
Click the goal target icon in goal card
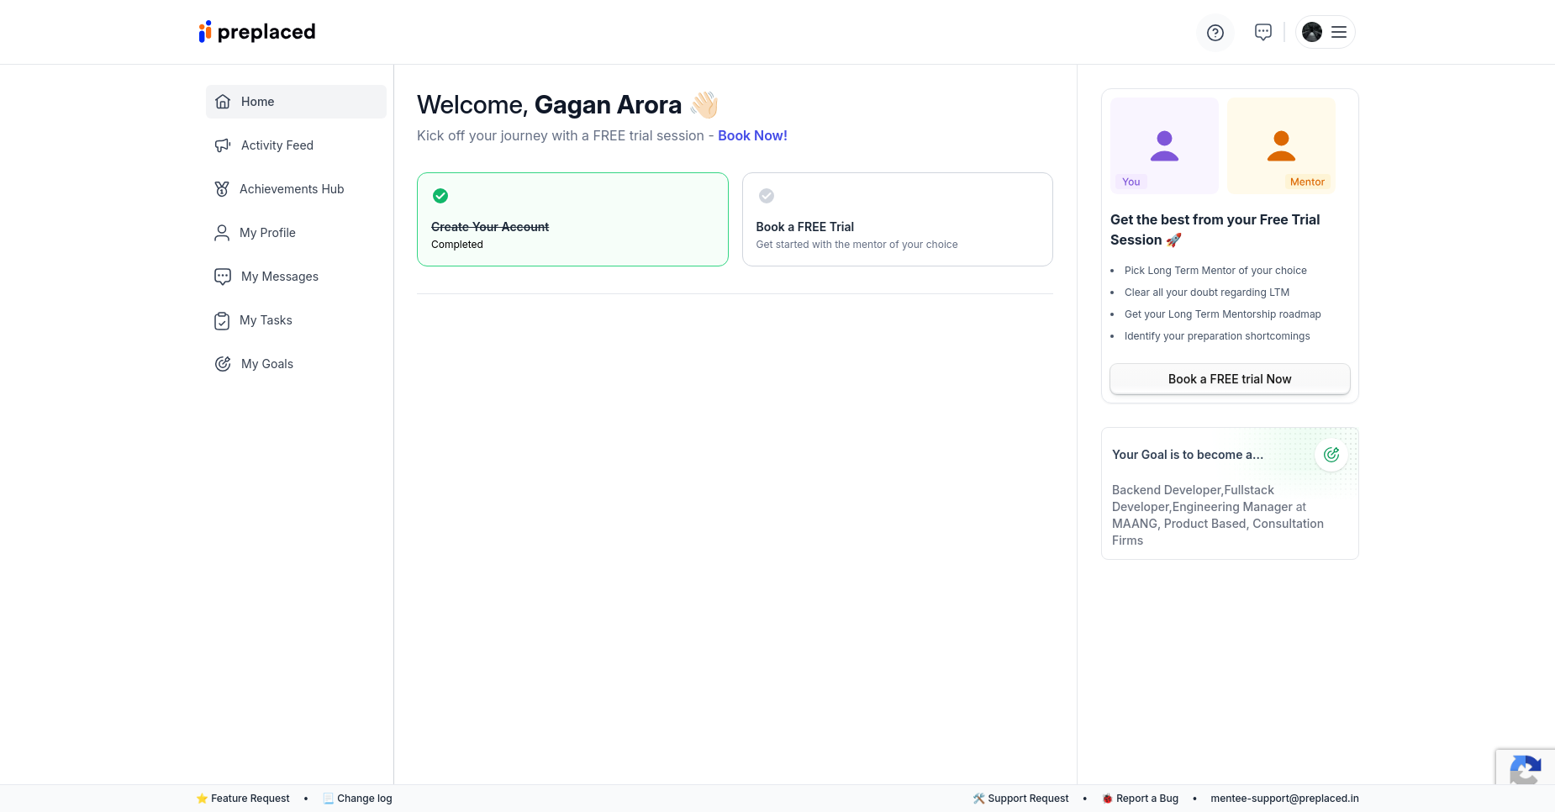tap(1331, 455)
